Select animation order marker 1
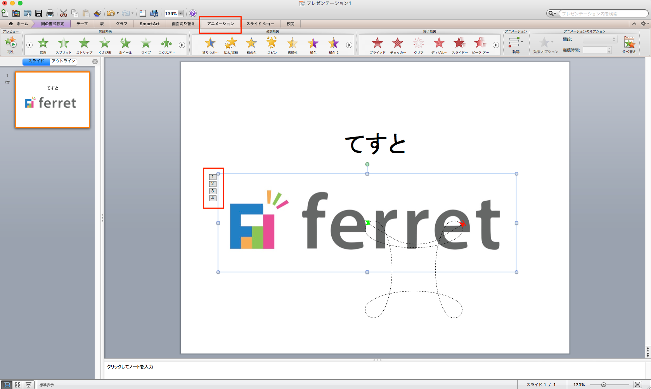Image resolution: width=651 pixels, height=389 pixels. (213, 176)
